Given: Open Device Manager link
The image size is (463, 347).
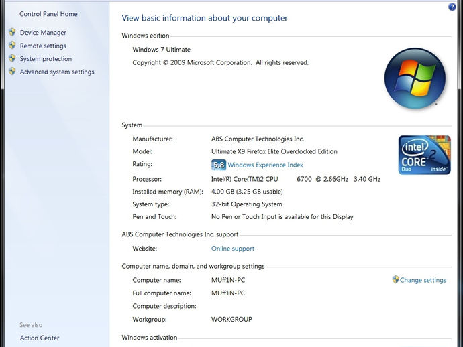Looking at the screenshot, I should 43,33.
